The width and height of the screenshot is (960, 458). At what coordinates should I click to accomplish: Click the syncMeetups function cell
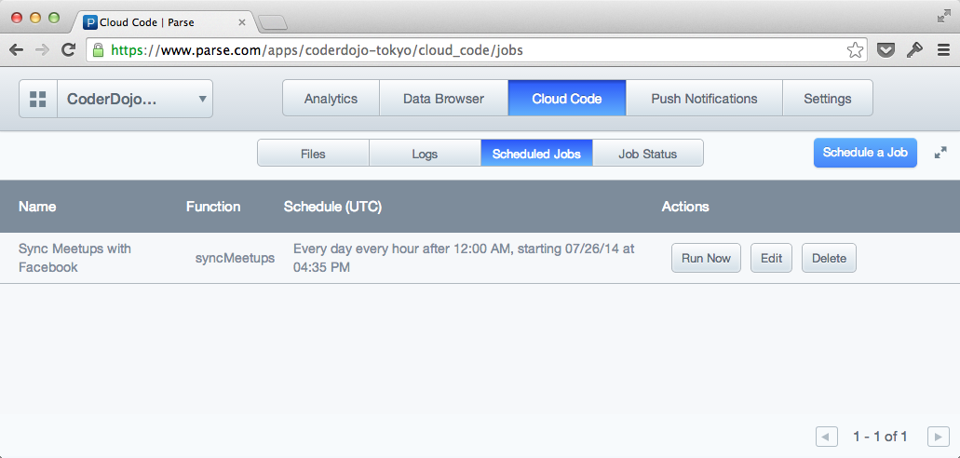point(235,259)
